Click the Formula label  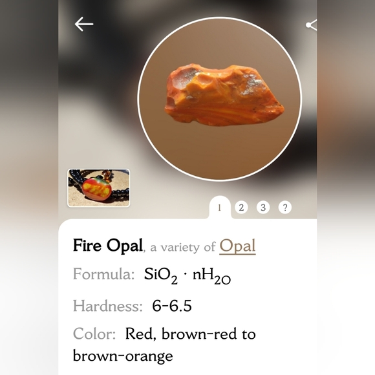pos(103,274)
